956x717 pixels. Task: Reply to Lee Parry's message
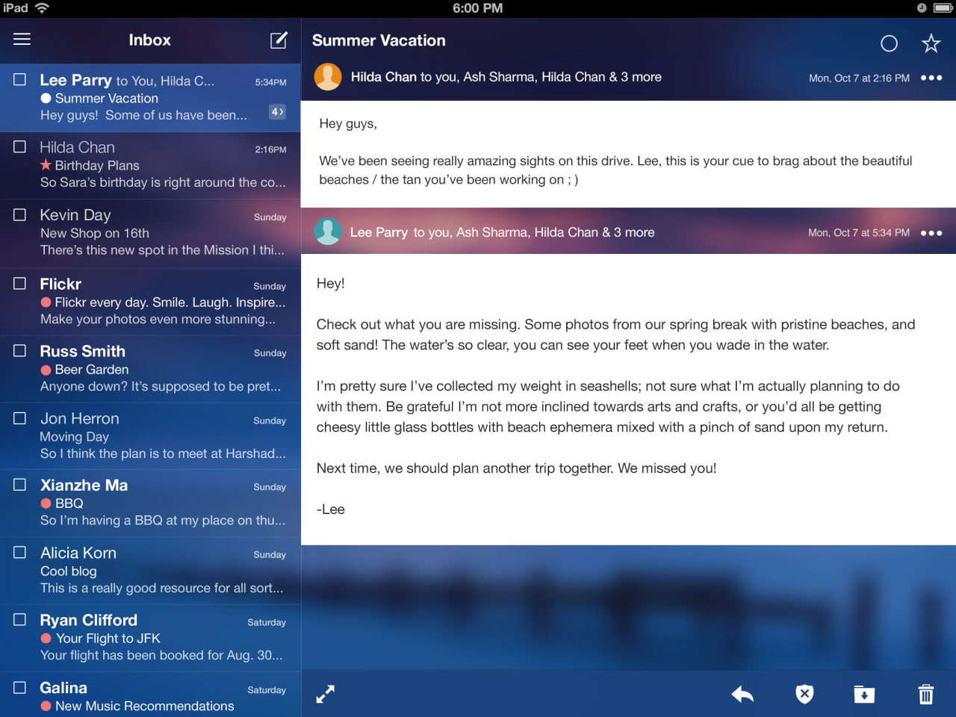742,694
